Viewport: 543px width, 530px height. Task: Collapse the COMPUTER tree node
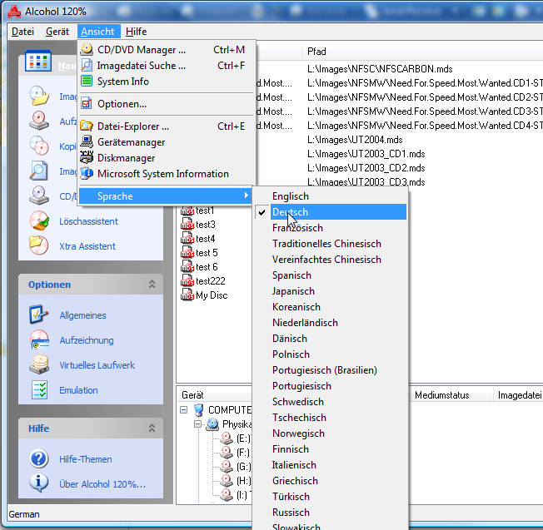pos(184,410)
